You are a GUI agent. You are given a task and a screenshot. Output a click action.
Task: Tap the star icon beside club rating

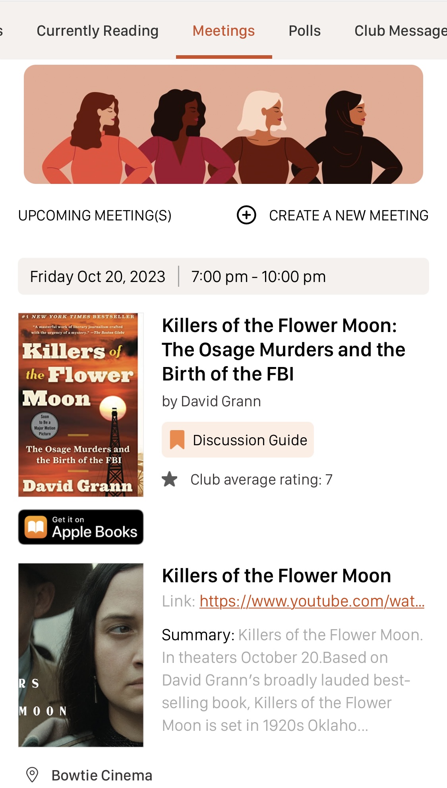coord(170,479)
